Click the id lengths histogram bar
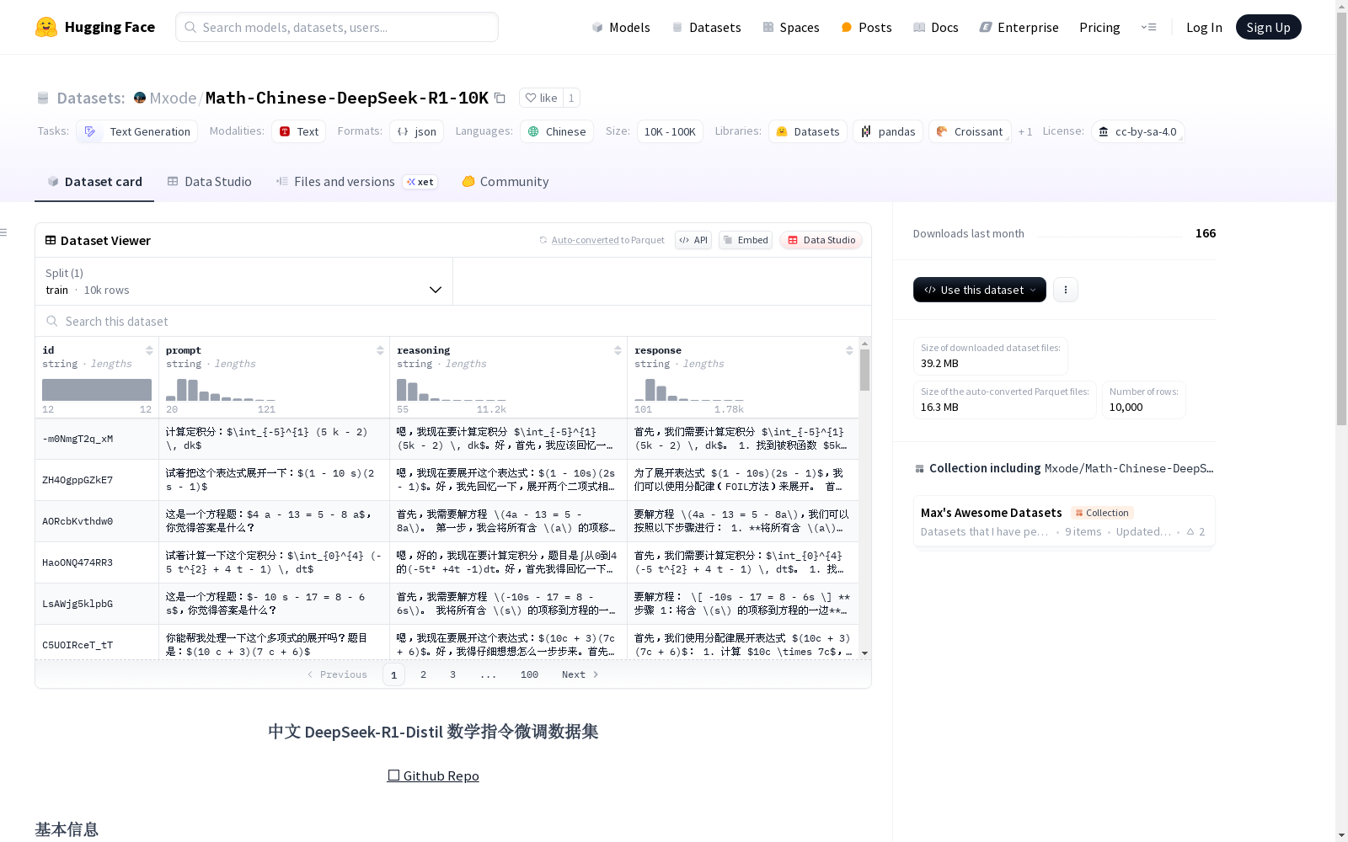The height and width of the screenshot is (842, 1348). (x=97, y=390)
